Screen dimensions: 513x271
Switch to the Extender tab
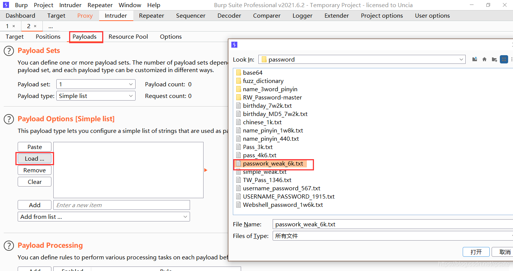[336, 15]
